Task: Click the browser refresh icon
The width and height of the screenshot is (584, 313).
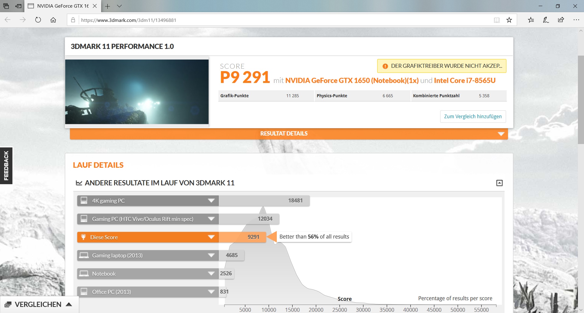Action: click(38, 20)
